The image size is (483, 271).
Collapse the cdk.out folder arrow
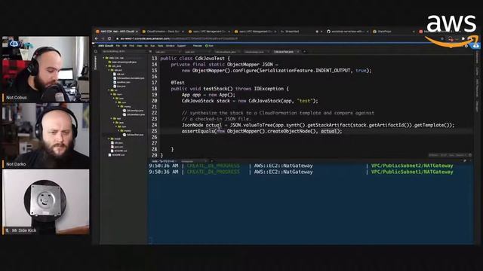point(109,70)
